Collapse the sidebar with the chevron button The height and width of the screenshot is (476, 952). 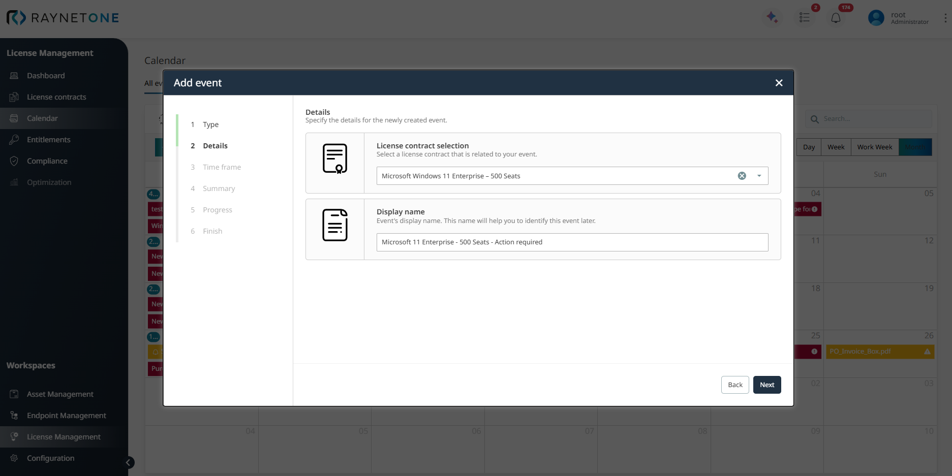(129, 462)
